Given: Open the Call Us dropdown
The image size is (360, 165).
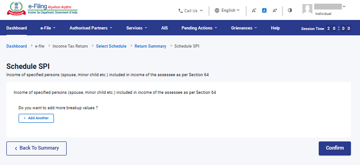Looking at the screenshot, I should coord(191,10).
